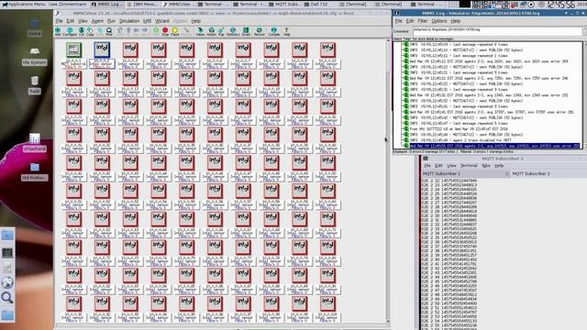Click the red Stop simulation icon
Image resolution: width=587 pixels, height=330 pixels.
pyautogui.click(x=165, y=31)
